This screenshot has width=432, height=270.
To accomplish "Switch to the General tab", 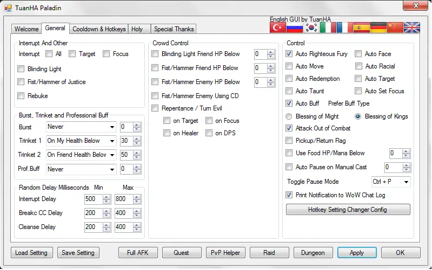I will coord(55,28).
